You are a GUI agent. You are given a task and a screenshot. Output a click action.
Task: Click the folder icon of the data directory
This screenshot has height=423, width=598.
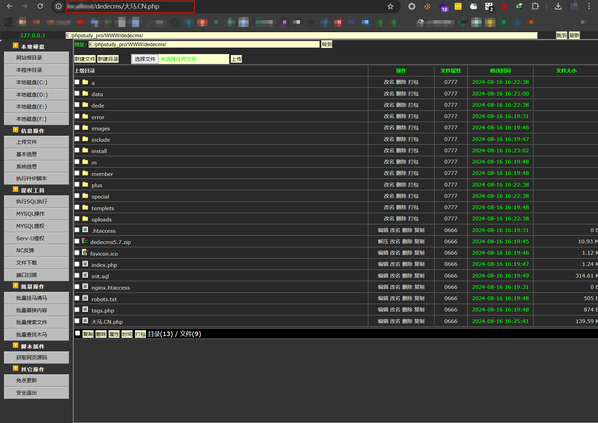click(85, 93)
